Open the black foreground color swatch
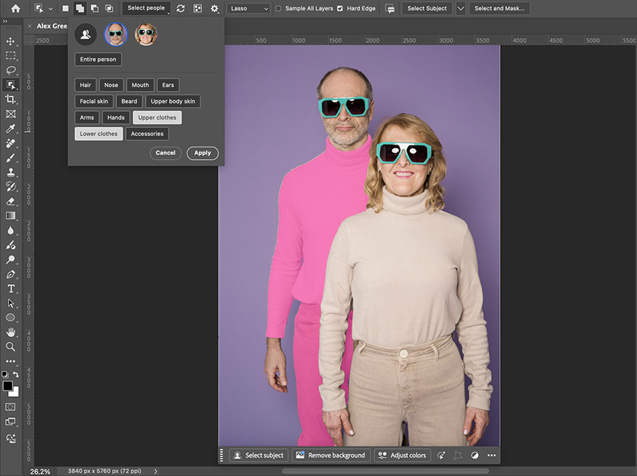This screenshot has height=476, width=637. point(7,385)
